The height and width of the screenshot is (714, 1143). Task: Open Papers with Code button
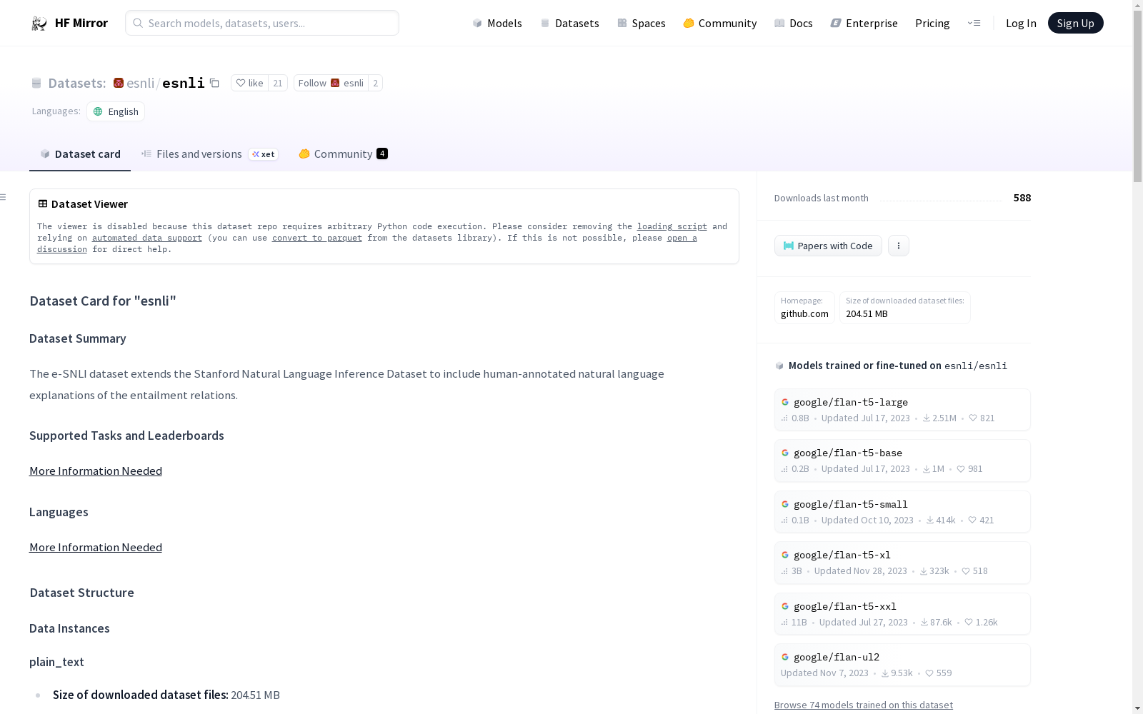828,246
